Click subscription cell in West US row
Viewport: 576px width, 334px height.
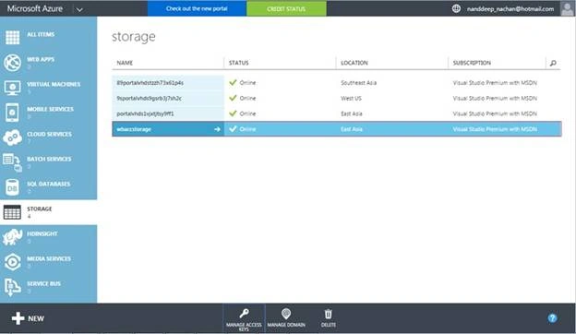[x=495, y=99]
